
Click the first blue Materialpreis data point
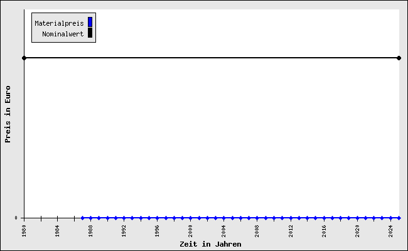pos(82,218)
